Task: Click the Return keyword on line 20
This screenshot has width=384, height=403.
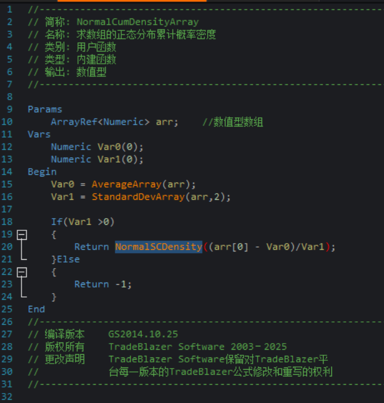Action: pos(91,247)
